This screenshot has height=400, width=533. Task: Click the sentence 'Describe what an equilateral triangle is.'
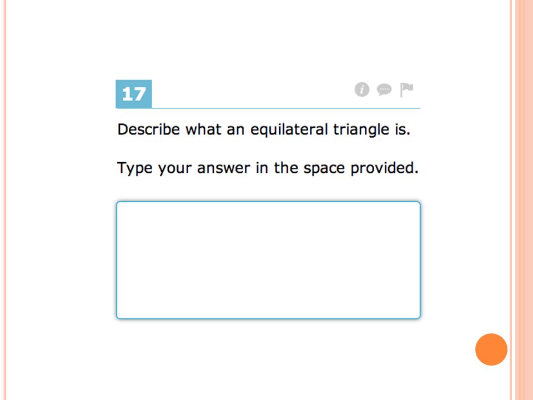pos(264,129)
